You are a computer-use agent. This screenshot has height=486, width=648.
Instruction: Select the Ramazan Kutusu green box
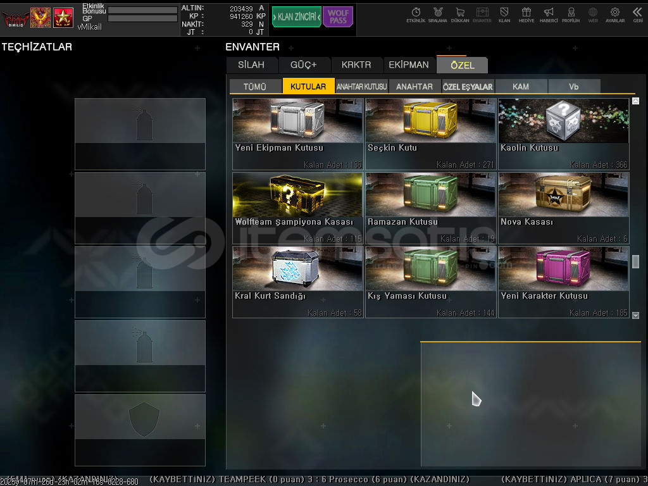430,208
